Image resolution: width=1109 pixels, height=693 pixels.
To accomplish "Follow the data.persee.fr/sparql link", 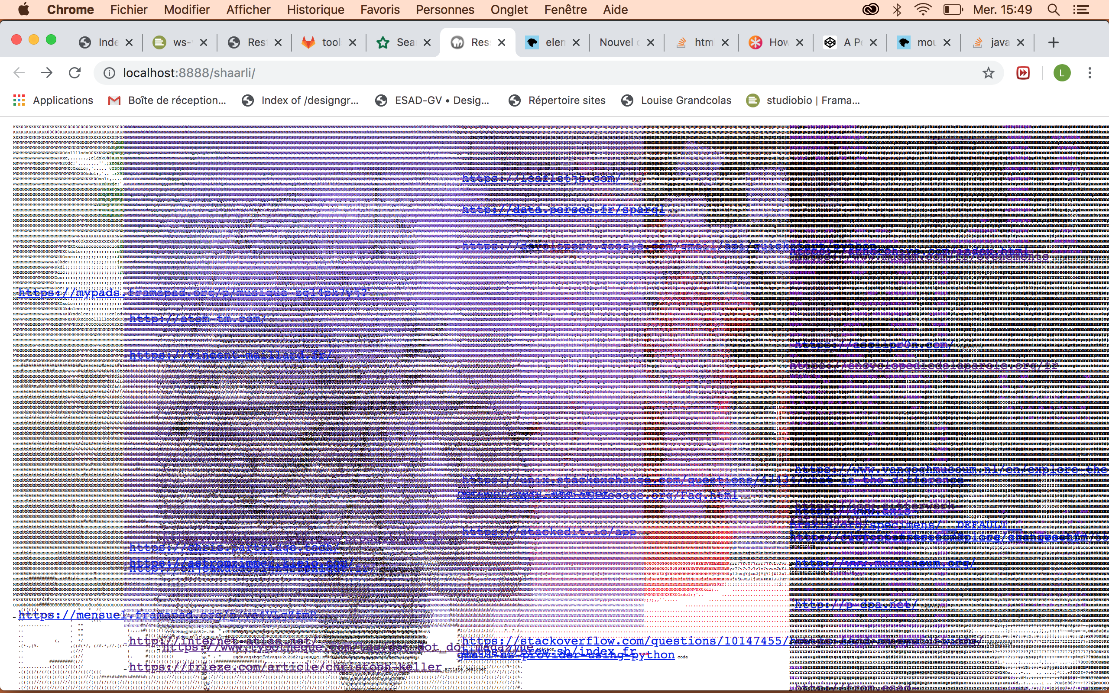I will (x=563, y=210).
